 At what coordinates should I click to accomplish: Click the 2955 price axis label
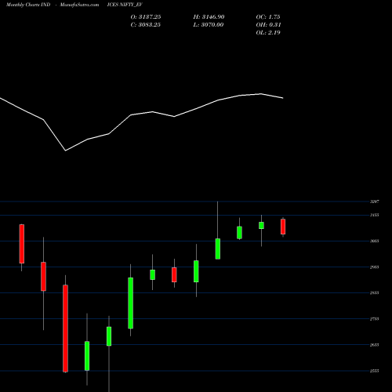tap(375, 267)
